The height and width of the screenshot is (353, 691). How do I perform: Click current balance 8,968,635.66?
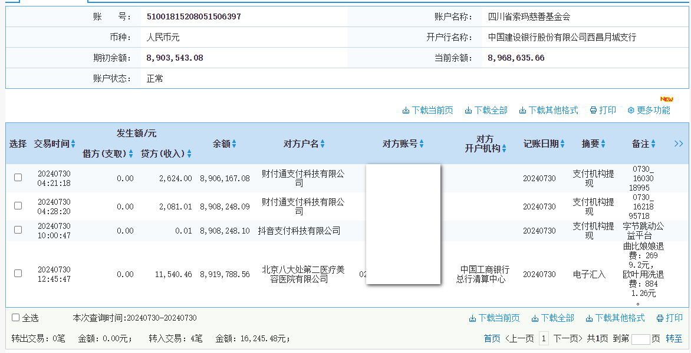point(516,58)
